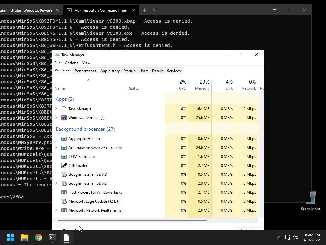
Task: Click the Task Manager process row icon
Action: click(x=64, y=109)
